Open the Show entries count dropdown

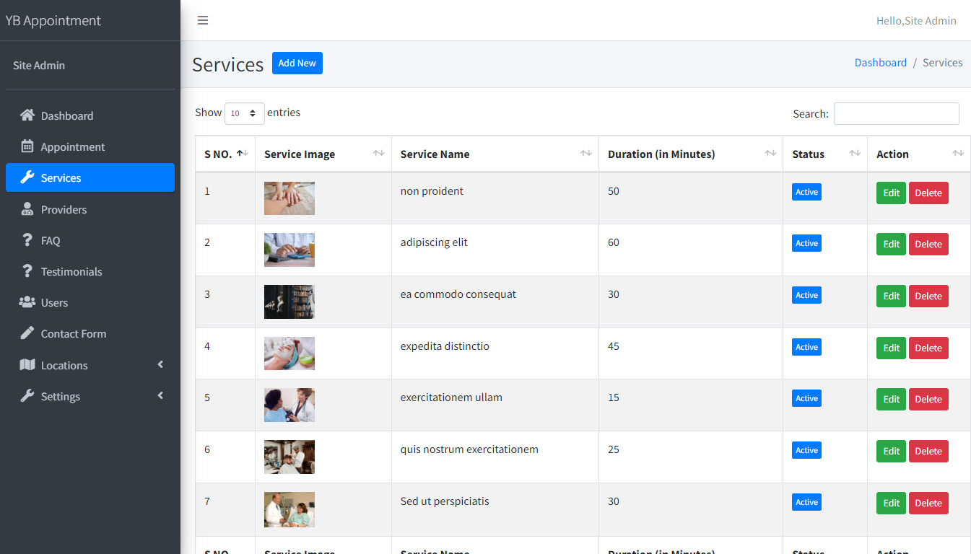pos(244,113)
